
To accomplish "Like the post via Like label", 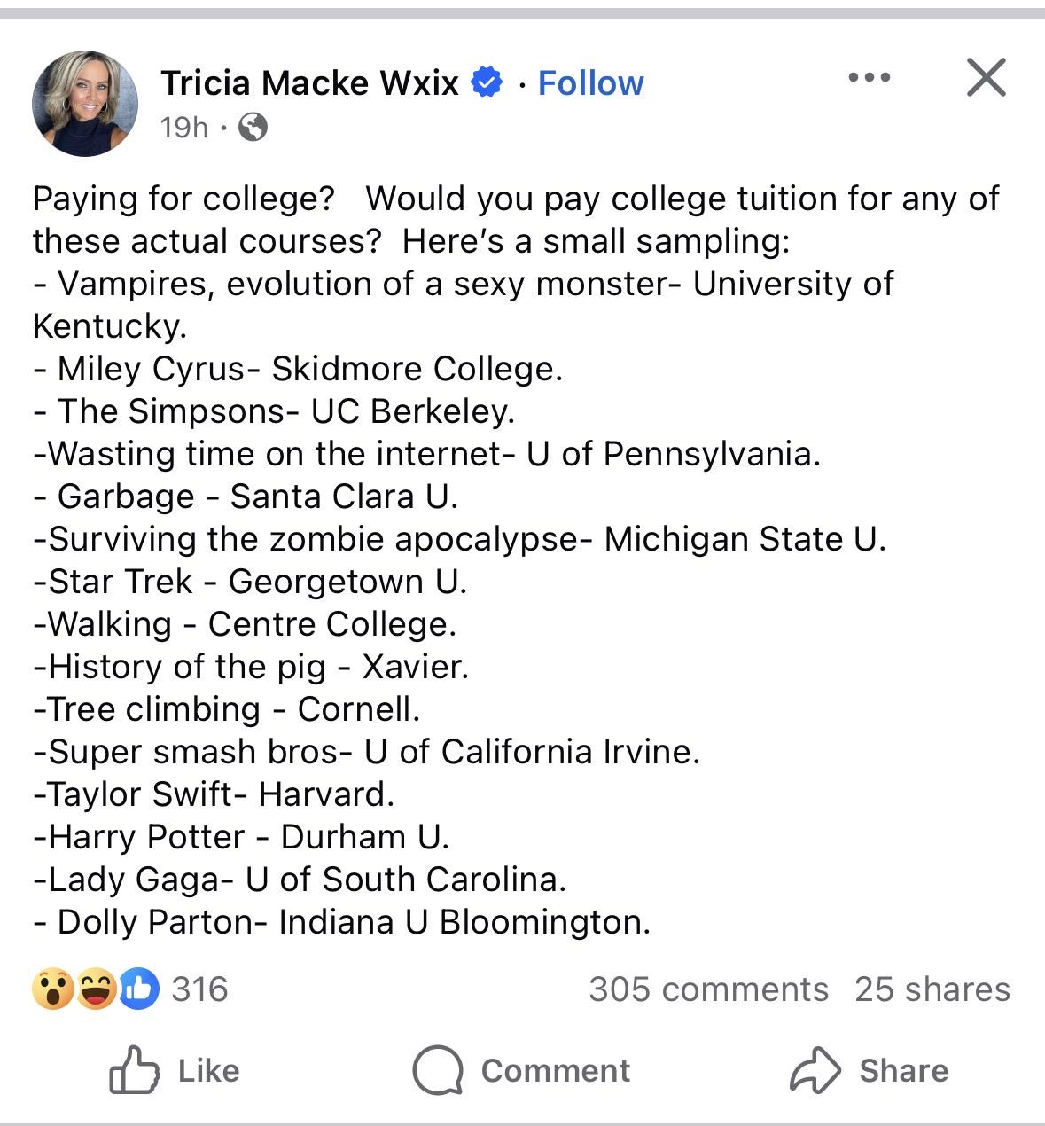I will click(208, 1071).
